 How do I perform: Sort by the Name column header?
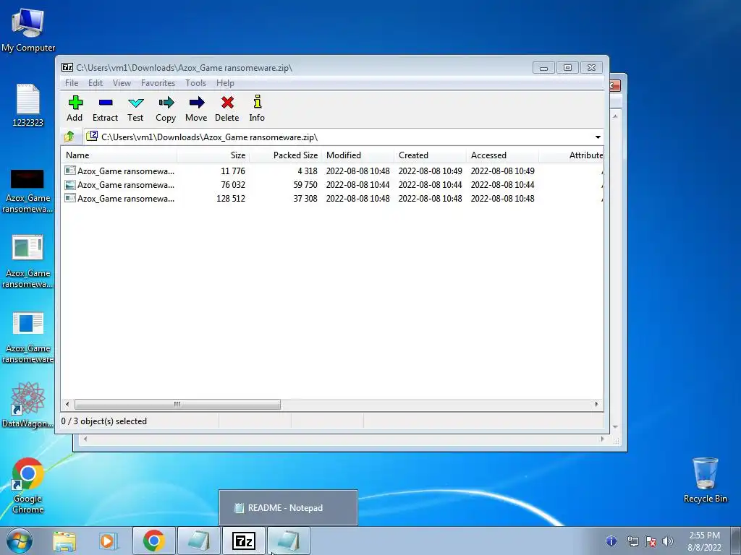click(x=119, y=155)
